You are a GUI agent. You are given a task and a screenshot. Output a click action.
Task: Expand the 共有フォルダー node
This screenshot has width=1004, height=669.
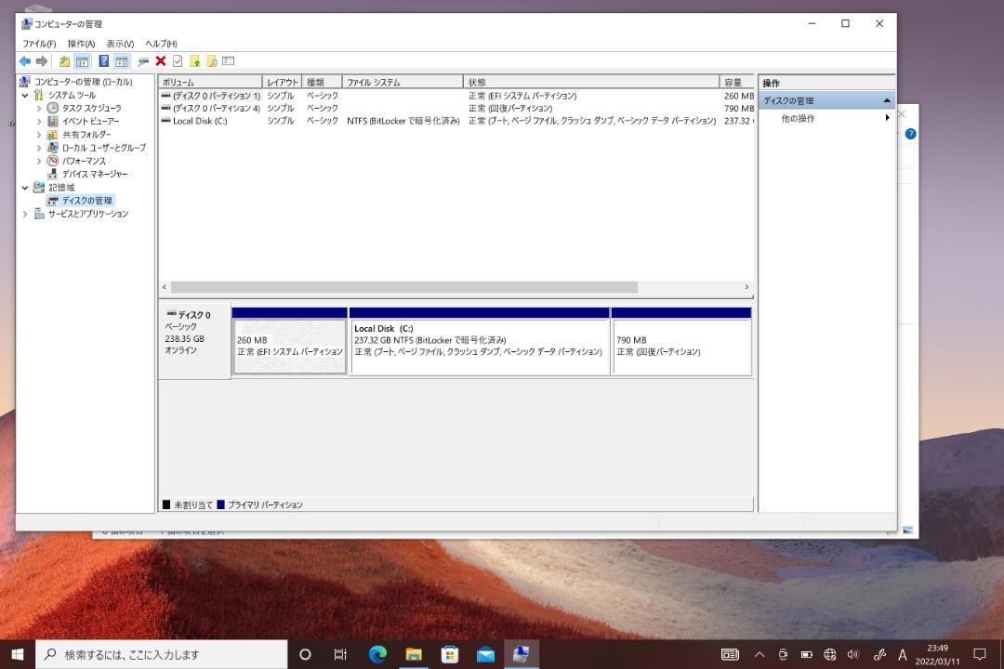38,135
